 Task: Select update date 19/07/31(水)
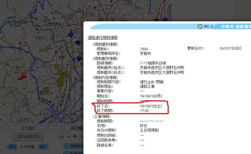(230, 48)
